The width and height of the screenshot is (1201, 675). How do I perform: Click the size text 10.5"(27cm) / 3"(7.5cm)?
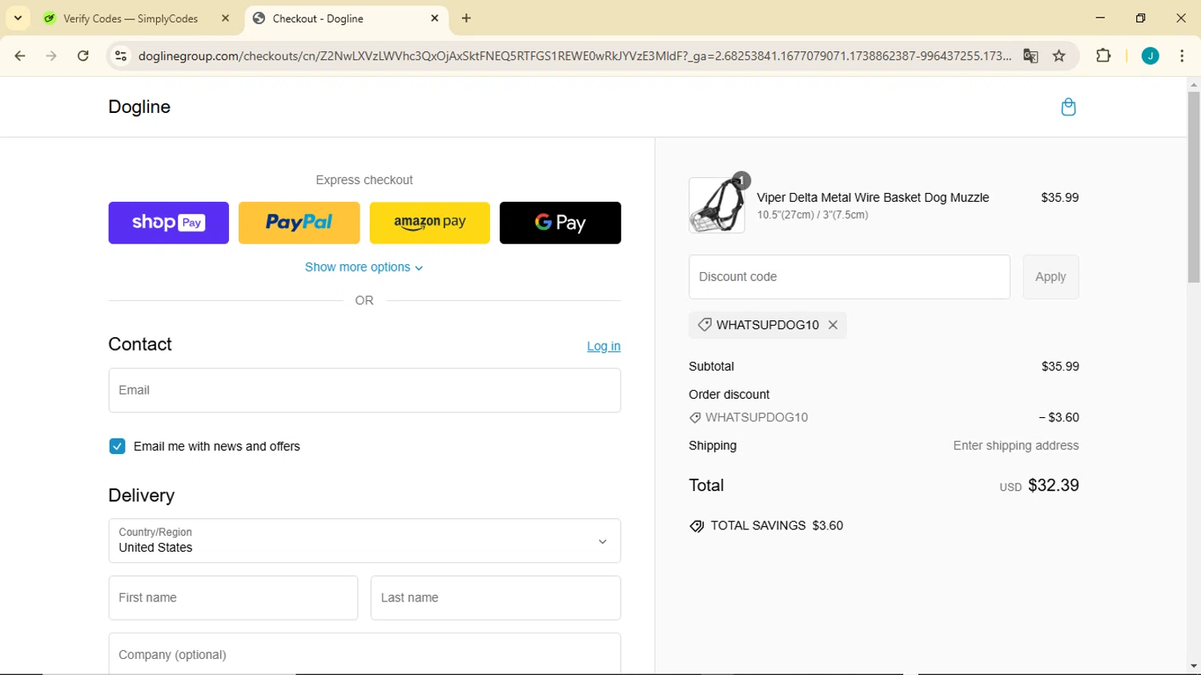point(813,215)
